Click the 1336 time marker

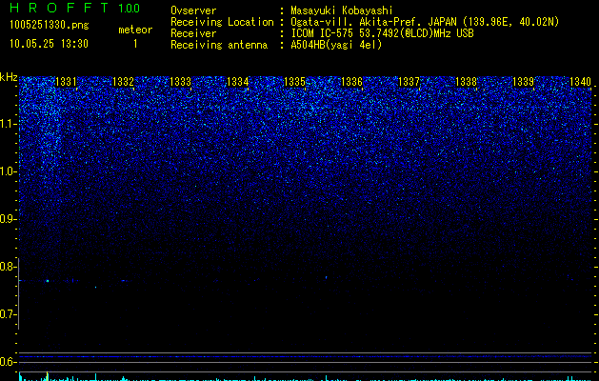coord(351,82)
